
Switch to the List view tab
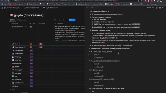tap(21, 20)
